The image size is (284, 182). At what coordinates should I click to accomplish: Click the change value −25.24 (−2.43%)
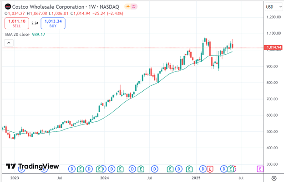pos(108,13)
